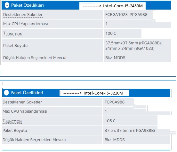Select the 37.5mmx37.5mm (rPGA988B) package size text

[133, 43]
